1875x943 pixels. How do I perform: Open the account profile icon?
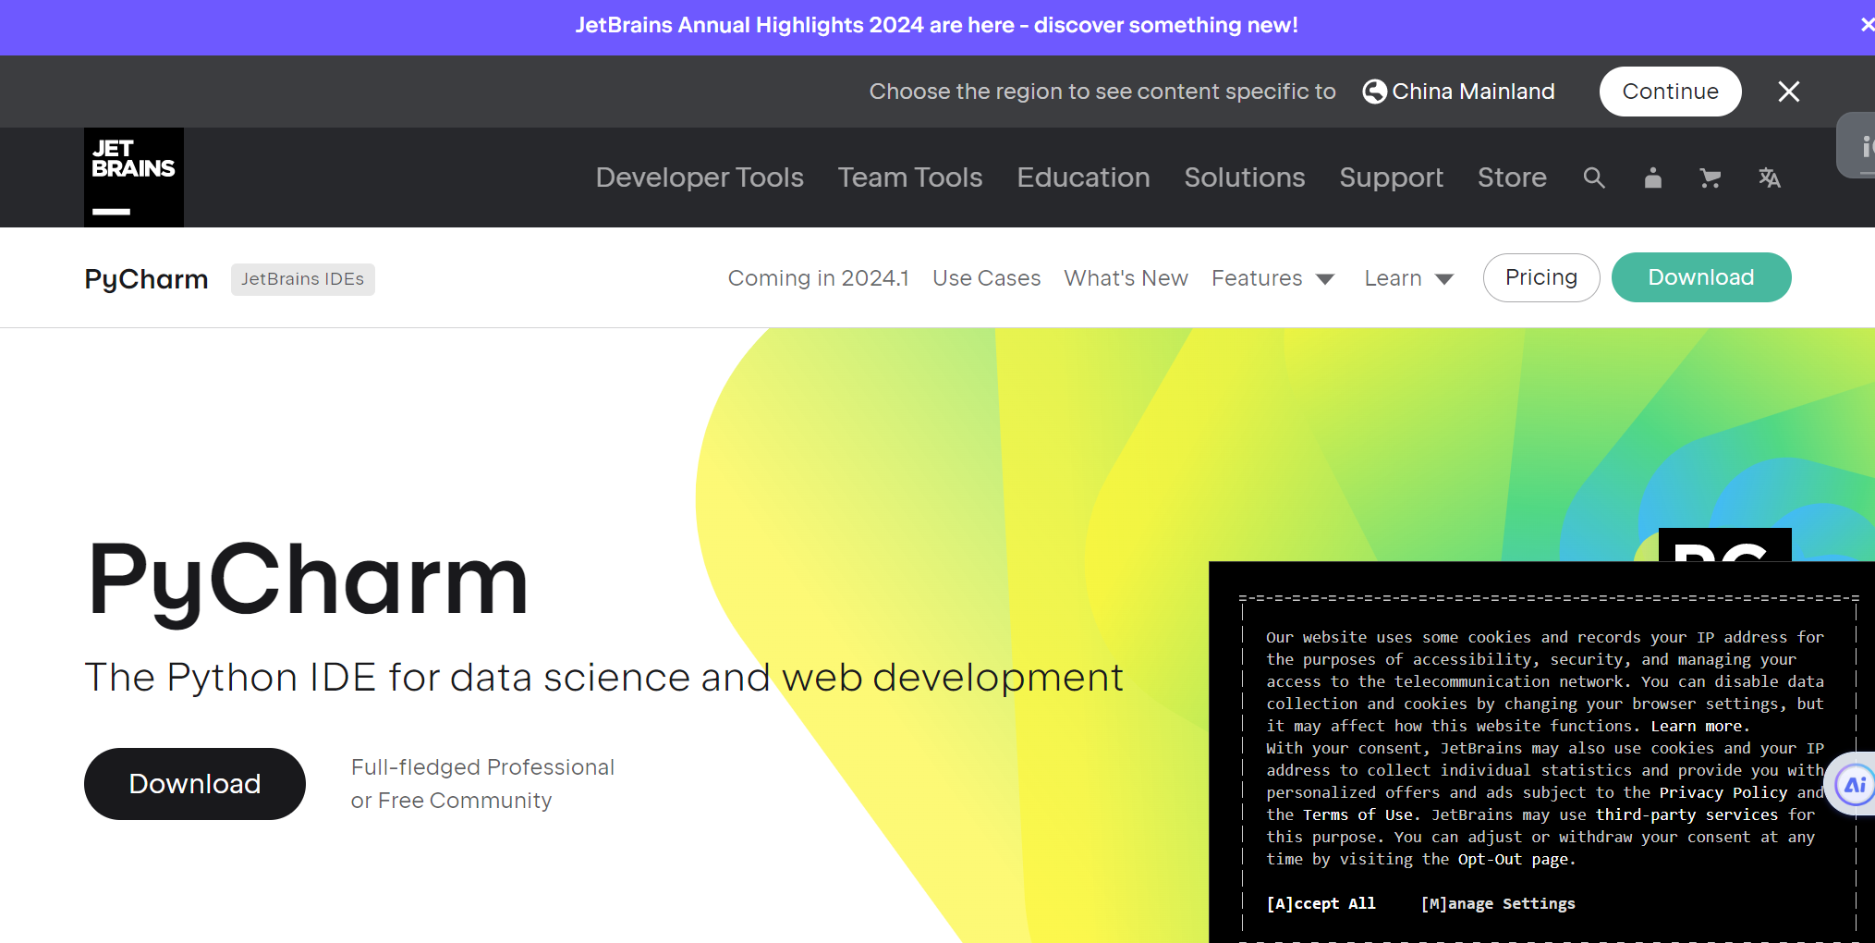(1653, 178)
